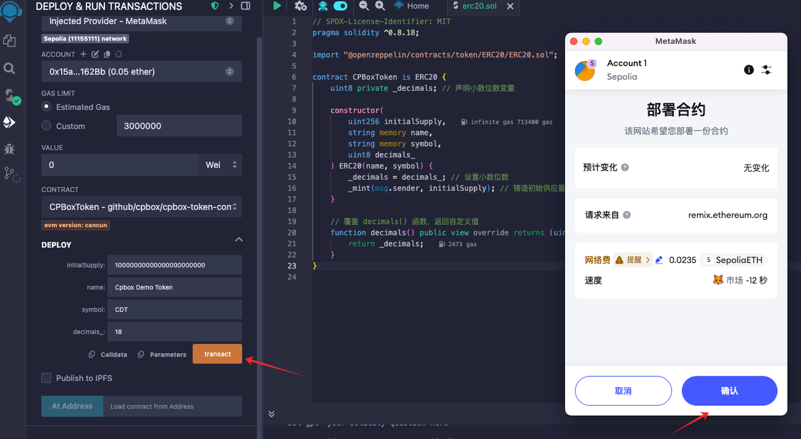Screen dimensions: 801x439
Task: Open MetaMask advanced settings sliders icon
Action: (x=767, y=70)
